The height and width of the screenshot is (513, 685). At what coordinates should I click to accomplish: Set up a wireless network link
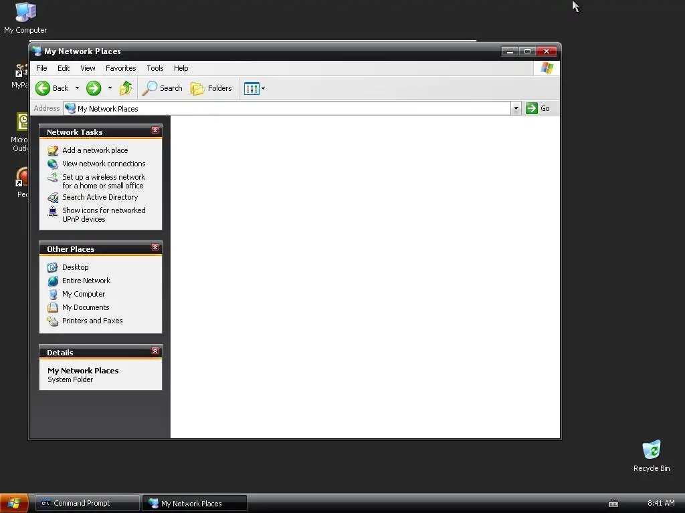point(104,181)
